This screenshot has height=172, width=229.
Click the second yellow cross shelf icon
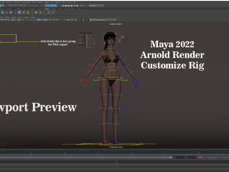(28, 12)
